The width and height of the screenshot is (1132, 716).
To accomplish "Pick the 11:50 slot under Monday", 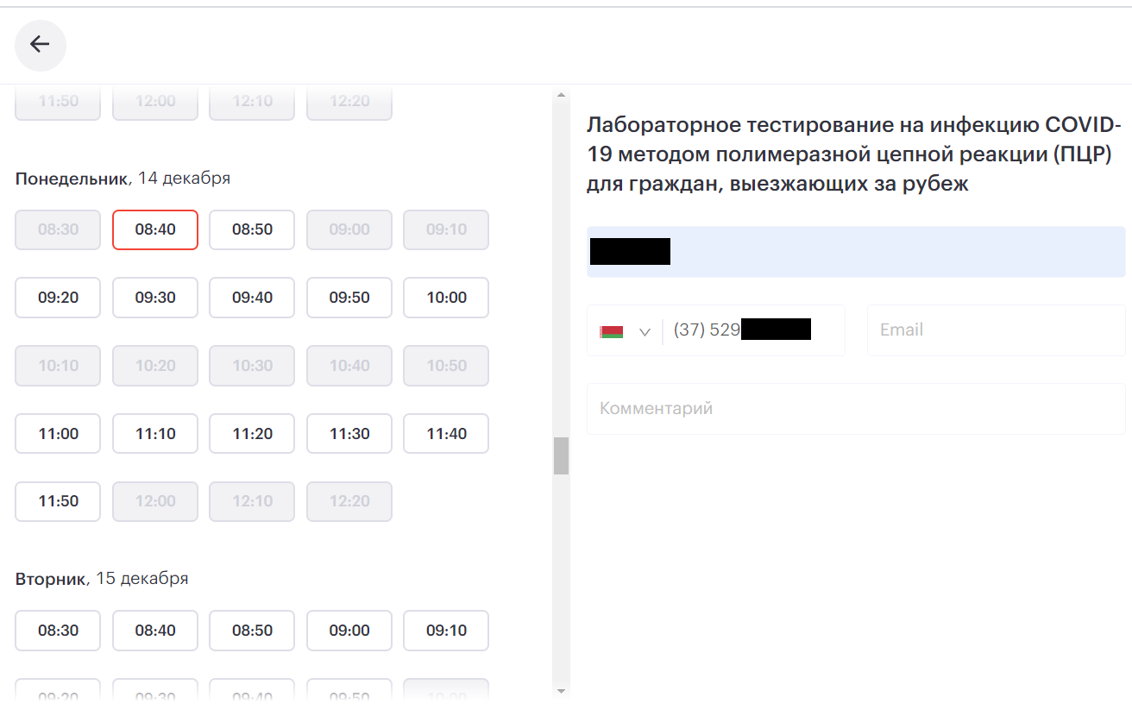I will (57, 501).
